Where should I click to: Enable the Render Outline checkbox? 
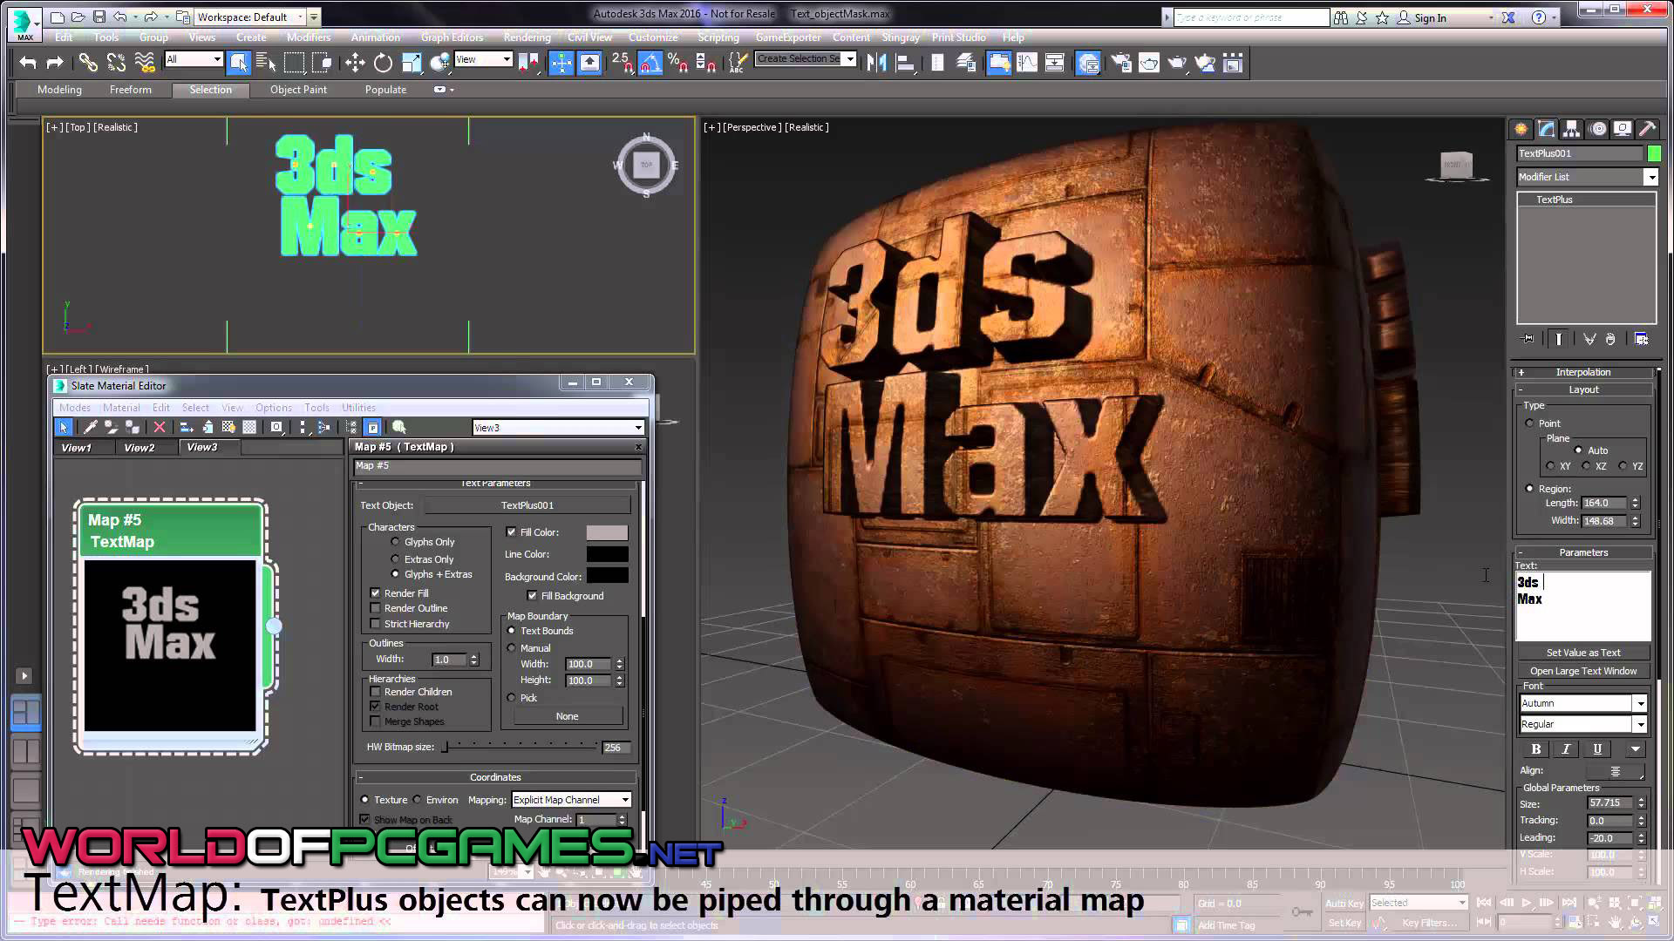[376, 608]
